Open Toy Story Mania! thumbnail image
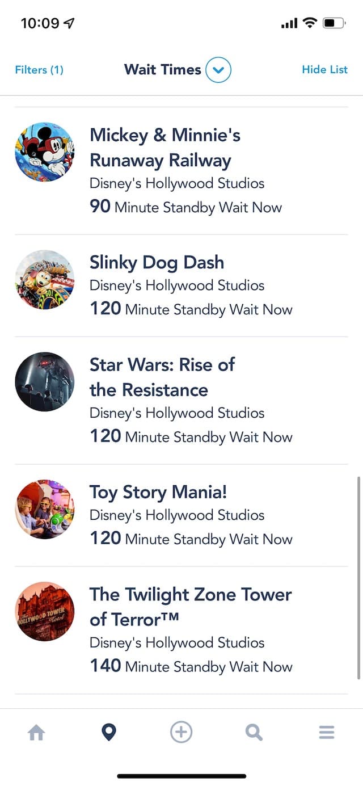The width and height of the screenshot is (363, 786). 44,509
